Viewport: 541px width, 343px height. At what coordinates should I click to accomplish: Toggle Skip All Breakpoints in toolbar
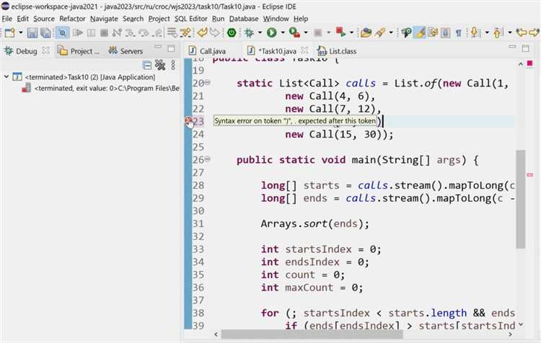tap(63, 32)
